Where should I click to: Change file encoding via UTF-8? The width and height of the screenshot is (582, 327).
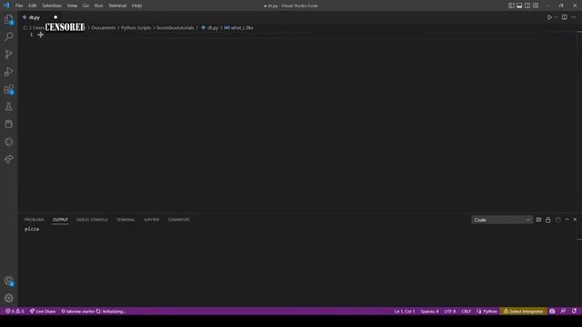point(449,311)
